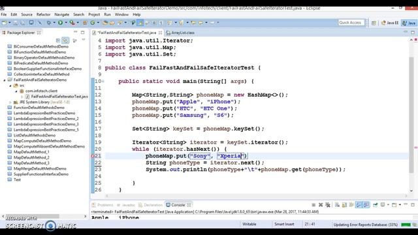Open the Search menu
This screenshot has height=235, width=418.
78,14
